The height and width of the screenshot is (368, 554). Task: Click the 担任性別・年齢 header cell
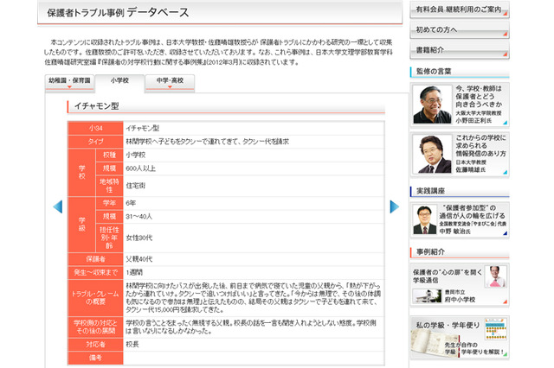click(109, 238)
